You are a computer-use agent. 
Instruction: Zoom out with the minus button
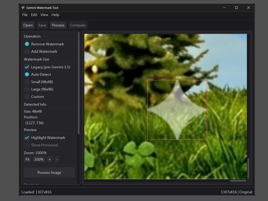click(x=57, y=160)
